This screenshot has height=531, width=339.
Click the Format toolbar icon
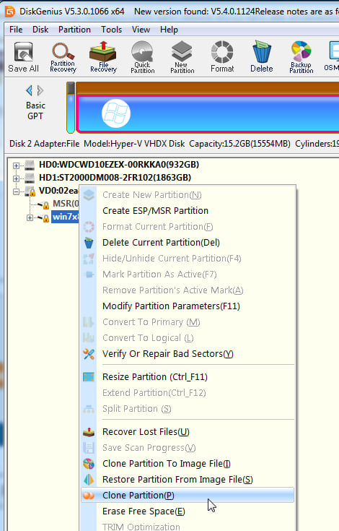tap(222, 56)
